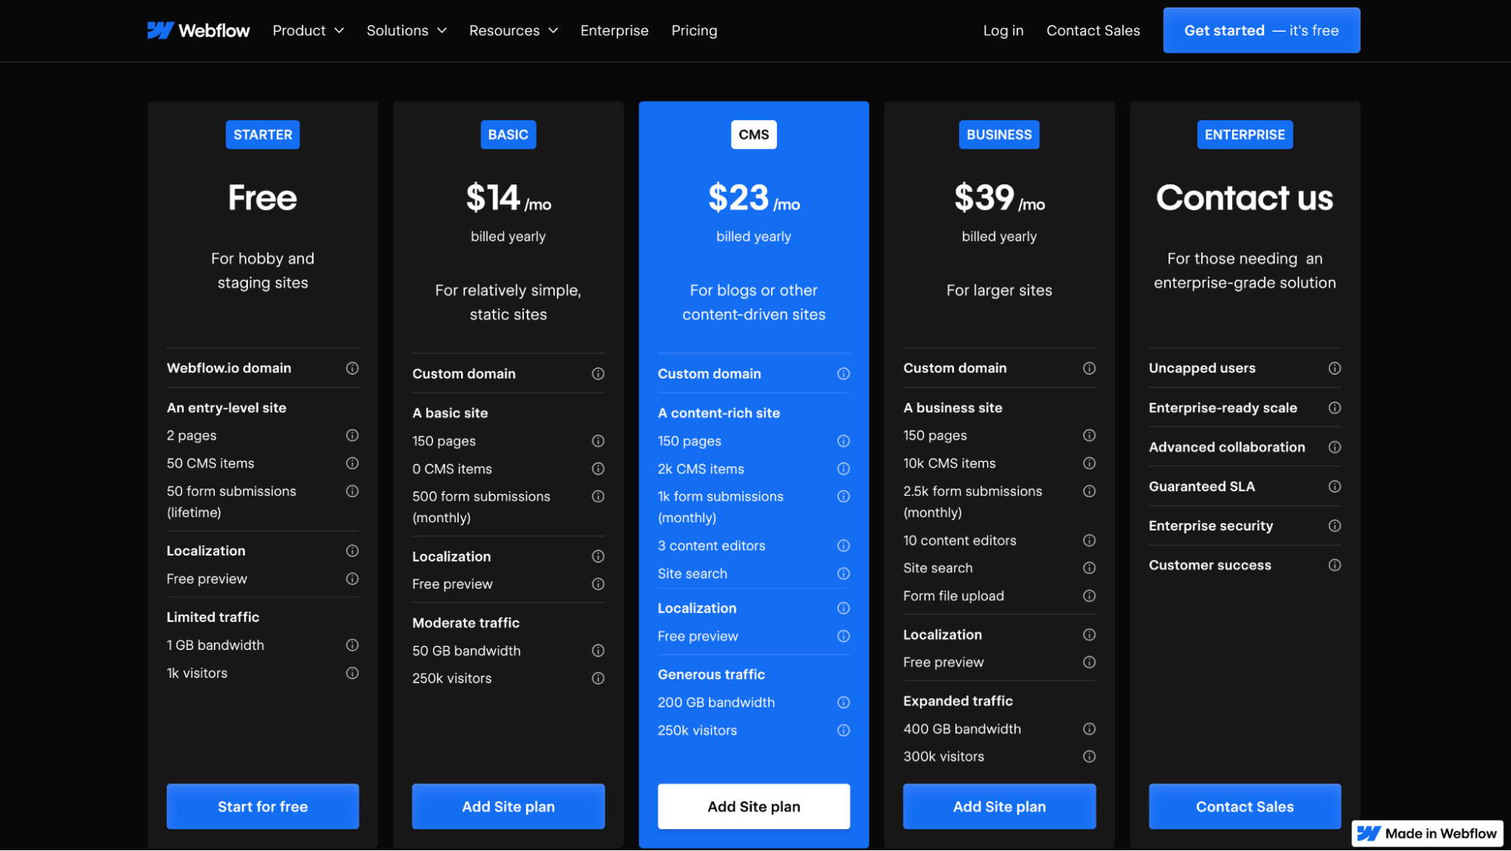Show info for 200 GB bandwidth

pyautogui.click(x=844, y=703)
